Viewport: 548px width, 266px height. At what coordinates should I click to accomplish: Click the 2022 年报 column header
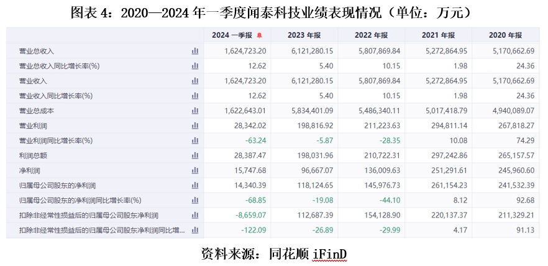[x=372, y=35]
